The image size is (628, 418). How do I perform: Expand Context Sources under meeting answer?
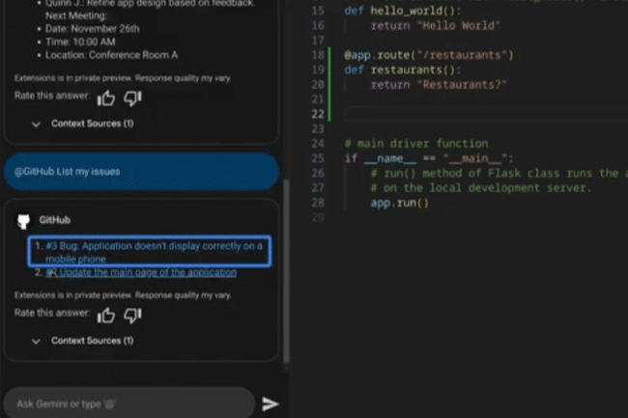[x=82, y=124]
